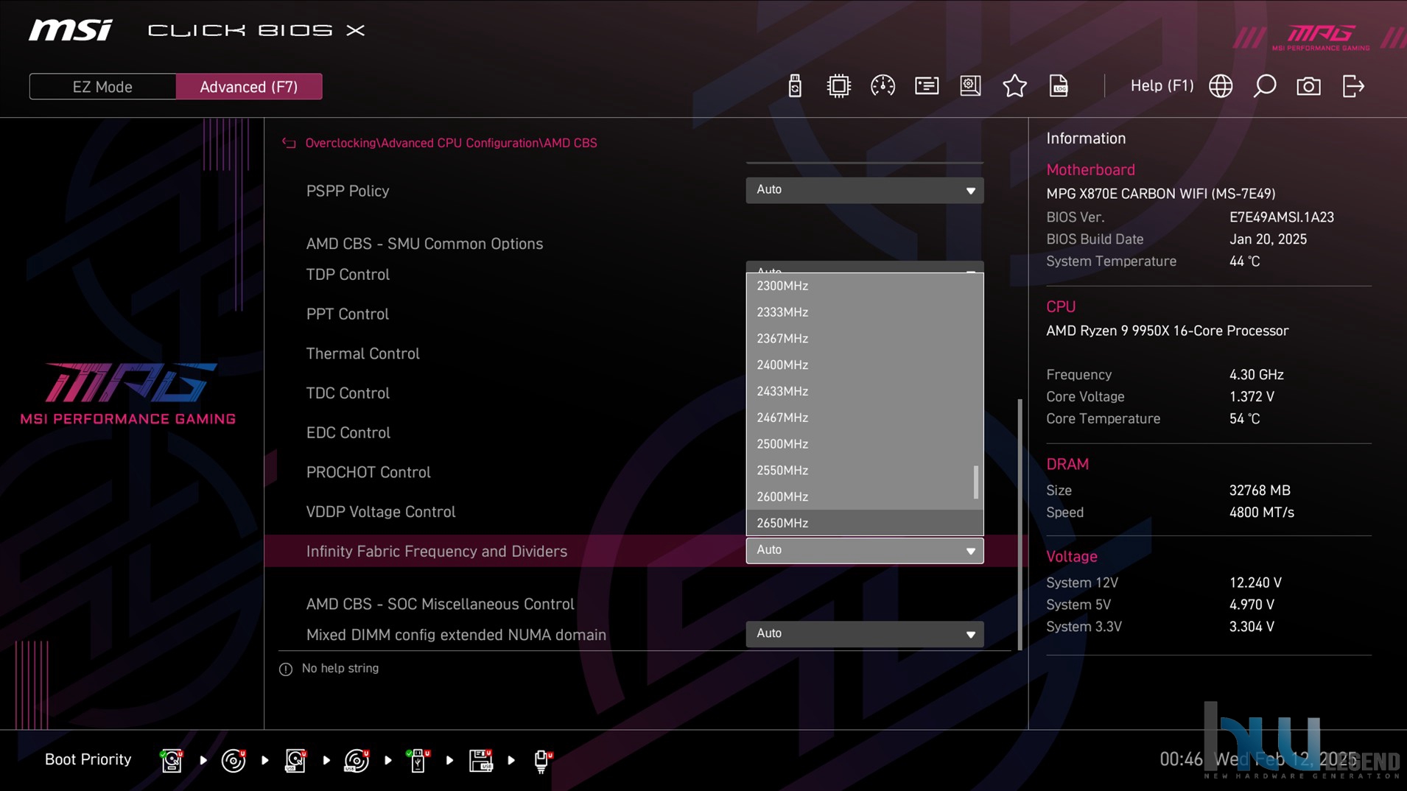Choose 2333MHz from the list
This screenshot has height=791, width=1407.
(x=864, y=312)
